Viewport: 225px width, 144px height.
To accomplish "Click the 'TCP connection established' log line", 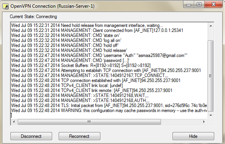I will point(96,80).
